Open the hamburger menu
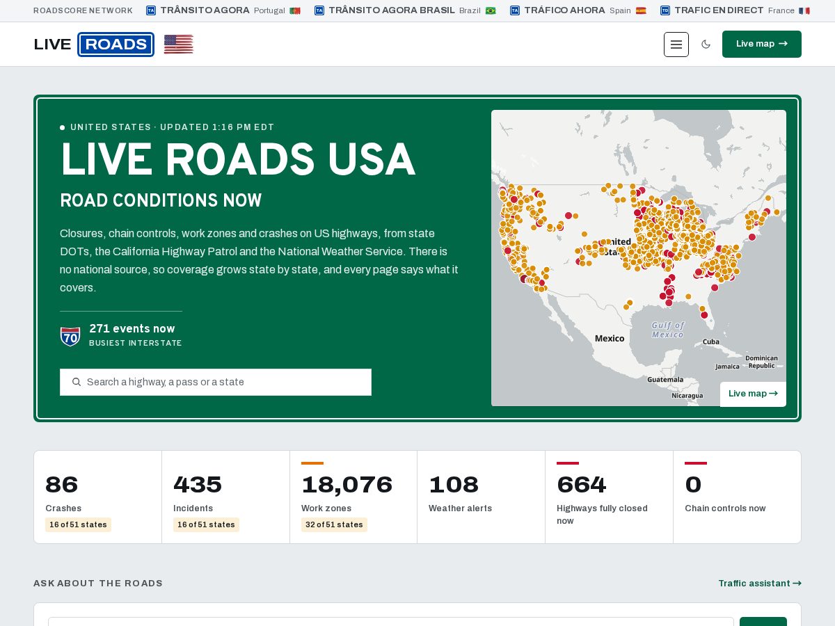The image size is (835, 626). [x=676, y=45]
